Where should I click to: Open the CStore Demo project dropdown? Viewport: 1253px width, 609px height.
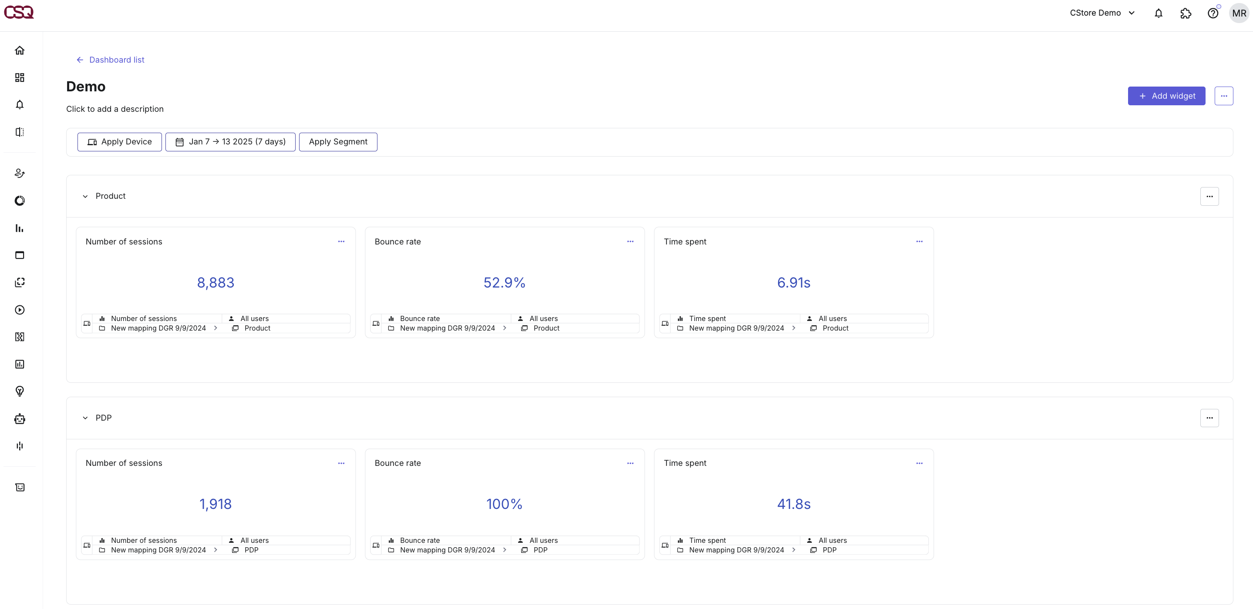1102,13
